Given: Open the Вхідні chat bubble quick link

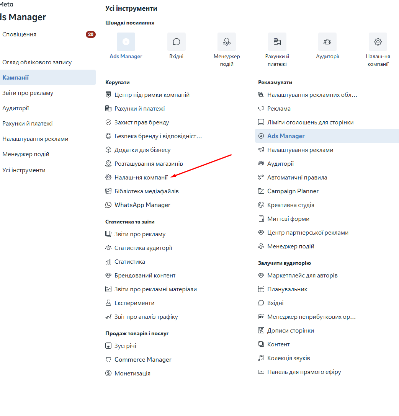Looking at the screenshot, I should [x=176, y=42].
